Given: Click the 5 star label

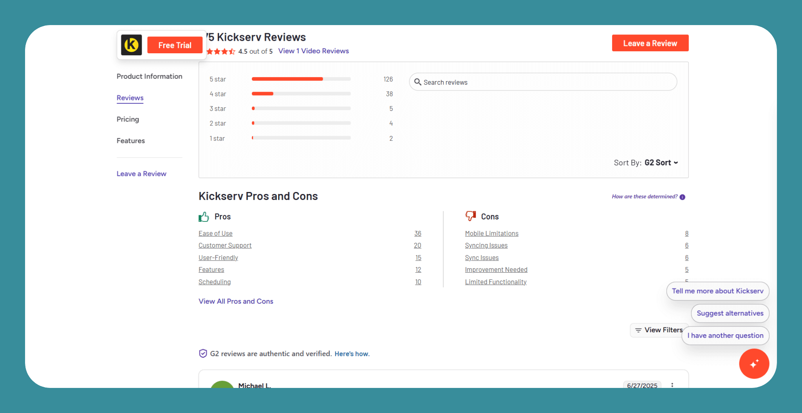Looking at the screenshot, I should pyautogui.click(x=218, y=79).
